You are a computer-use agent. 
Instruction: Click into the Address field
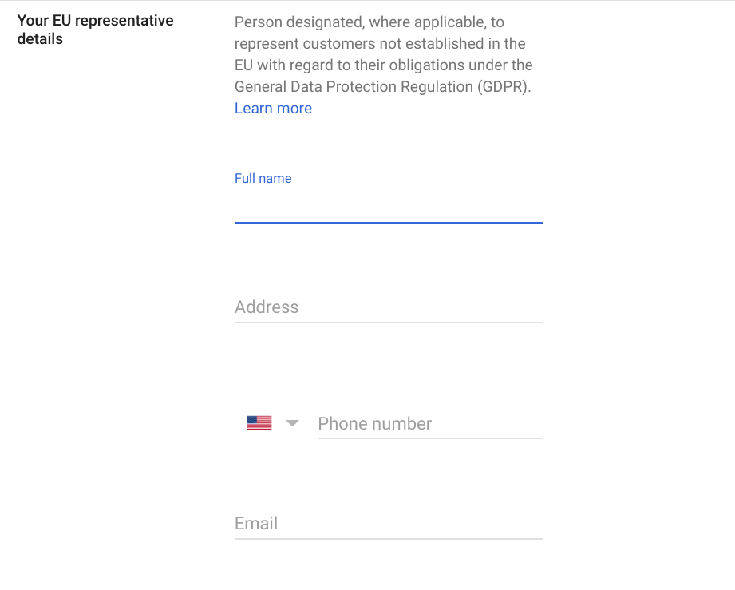click(388, 307)
